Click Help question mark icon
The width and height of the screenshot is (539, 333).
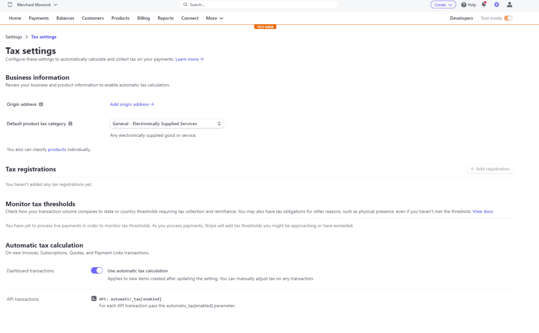click(464, 5)
